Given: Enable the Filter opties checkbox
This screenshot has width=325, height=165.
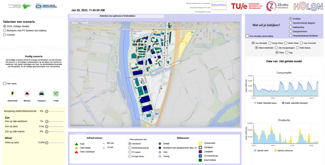Looking at the screenshot, I should 5,84.
